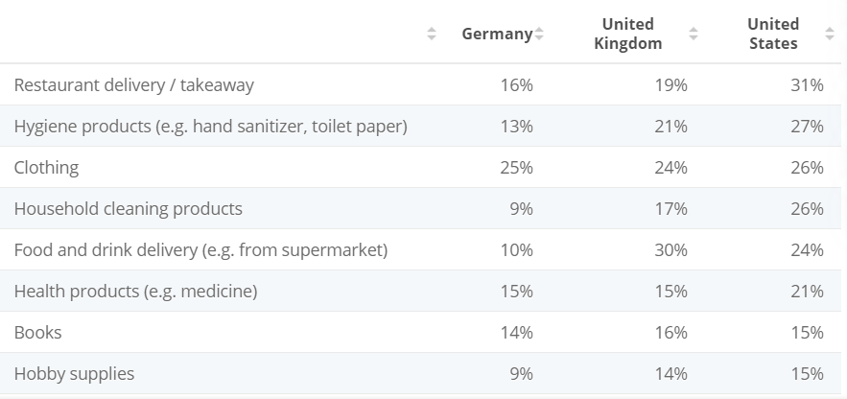Click the Germany column header
Viewport: 847px width, 399px height.
click(497, 34)
